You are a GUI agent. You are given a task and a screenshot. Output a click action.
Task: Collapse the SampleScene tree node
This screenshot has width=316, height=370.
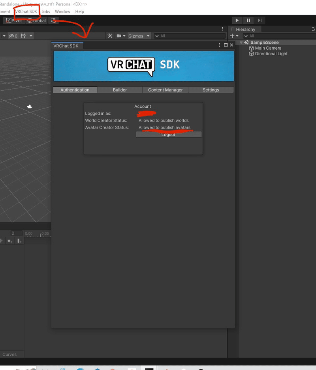(x=241, y=43)
